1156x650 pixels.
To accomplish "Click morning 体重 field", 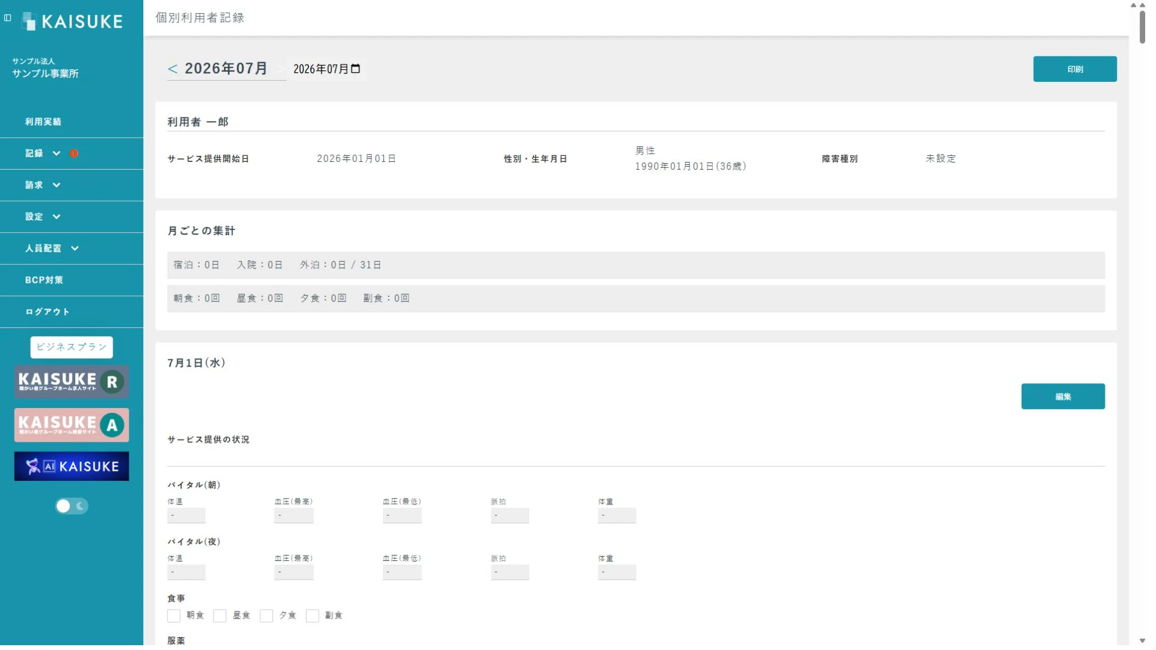I will [x=617, y=515].
